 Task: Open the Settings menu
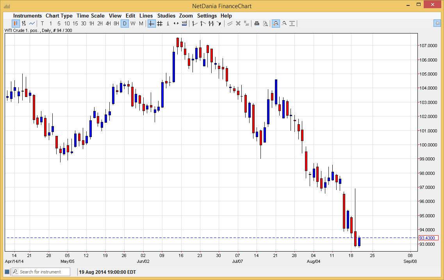click(207, 16)
